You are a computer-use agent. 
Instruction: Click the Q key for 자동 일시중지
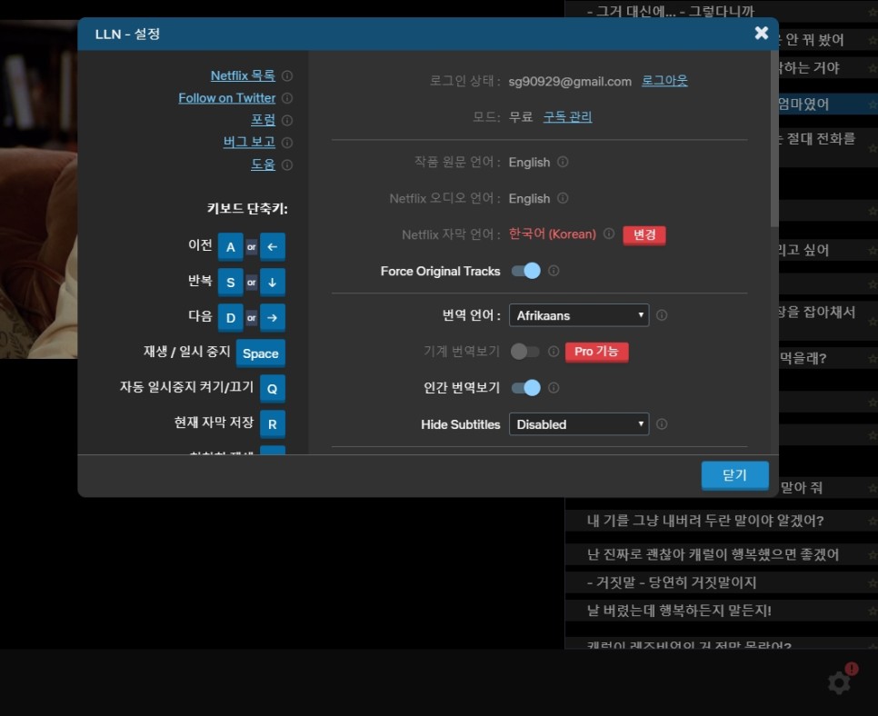pyautogui.click(x=273, y=389)
